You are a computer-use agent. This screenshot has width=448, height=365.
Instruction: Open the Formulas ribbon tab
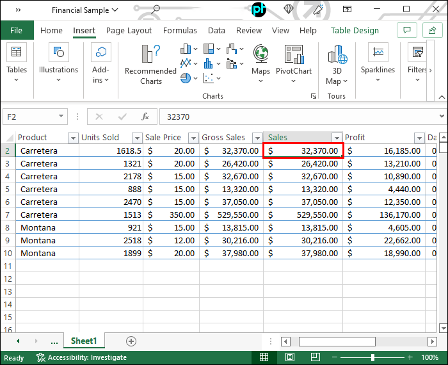point(180,30)
